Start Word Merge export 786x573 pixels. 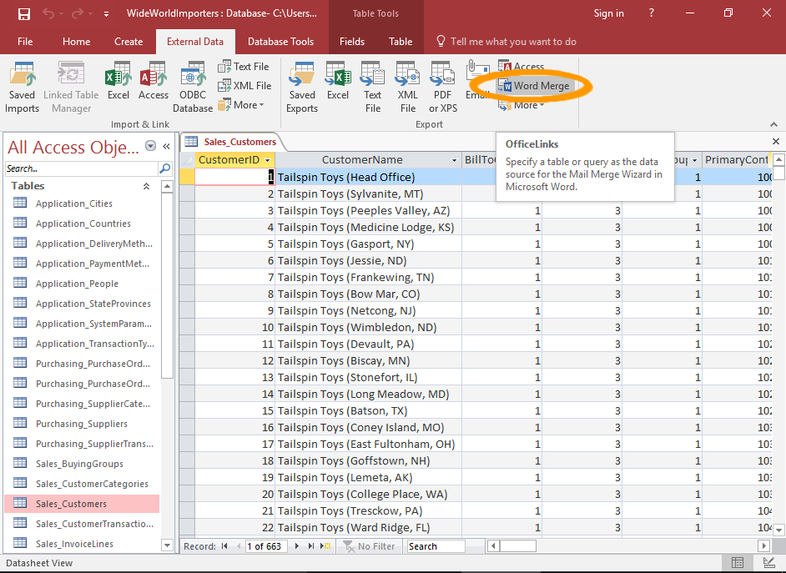pos(534,86)
